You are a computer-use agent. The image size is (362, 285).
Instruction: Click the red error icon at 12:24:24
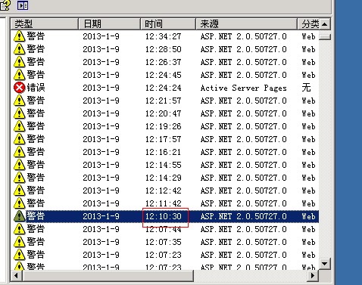(19, 88)
